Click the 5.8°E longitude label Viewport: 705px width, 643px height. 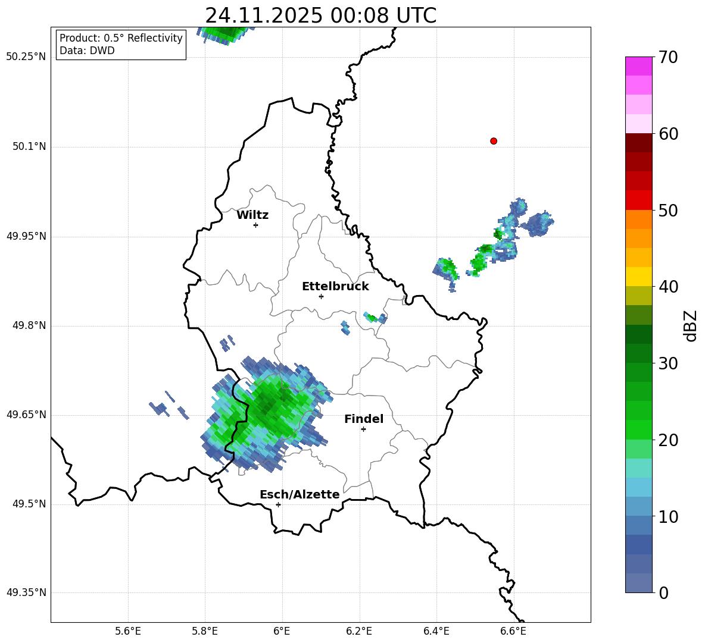(x=205, y=631)
